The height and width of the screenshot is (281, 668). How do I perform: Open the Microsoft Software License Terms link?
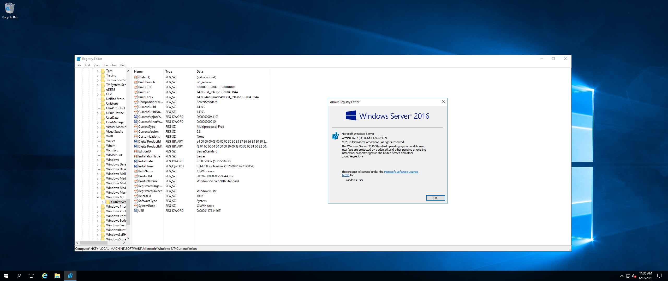(401, 172)
